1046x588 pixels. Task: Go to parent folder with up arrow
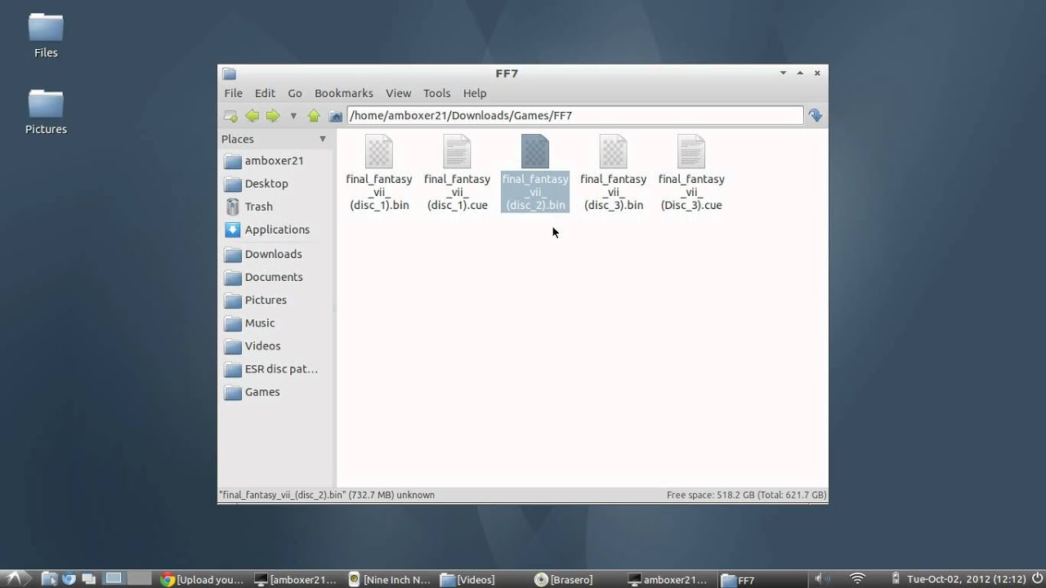coord(314,116)
